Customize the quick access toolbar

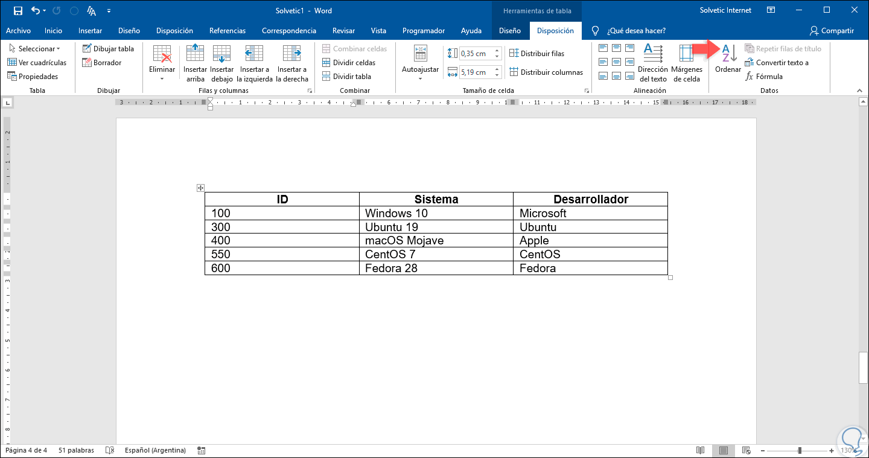pos(109,11)
